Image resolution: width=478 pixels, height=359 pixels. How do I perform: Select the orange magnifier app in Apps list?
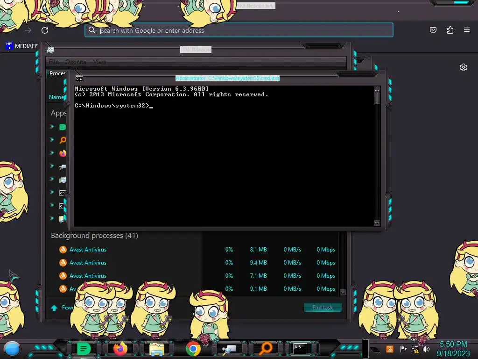click(63, 140)
